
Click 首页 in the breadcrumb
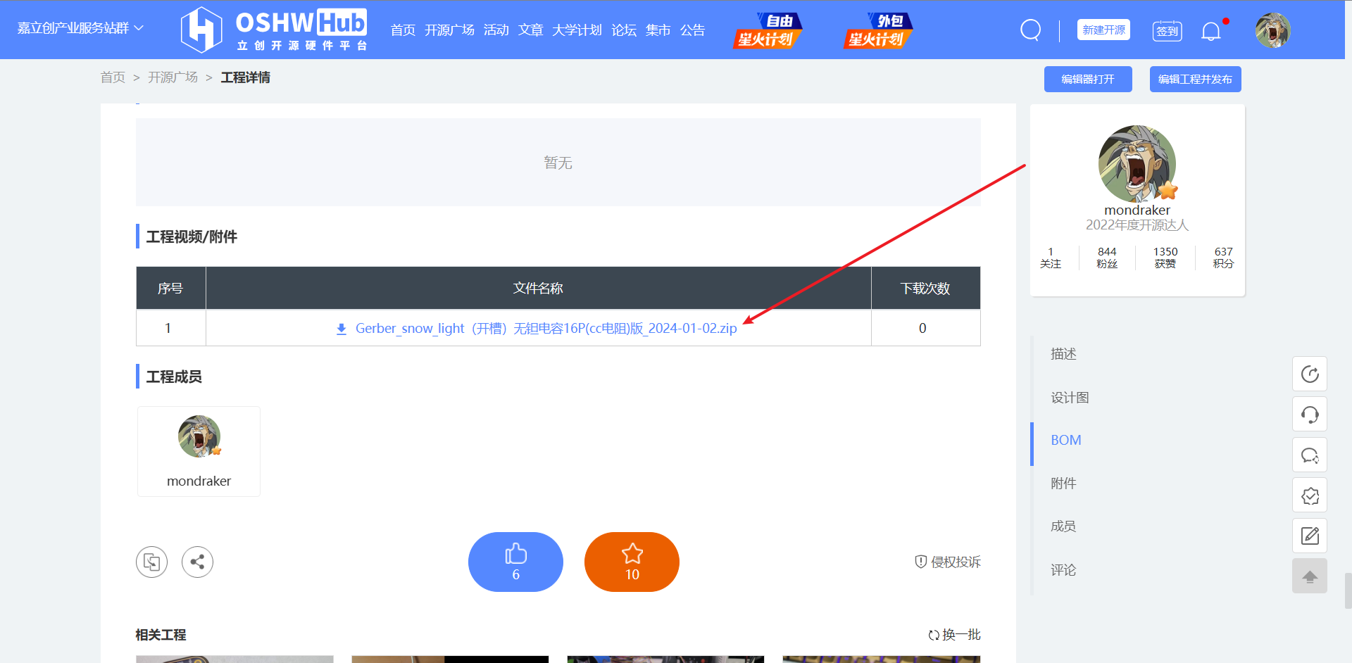(x=113, y=77)
